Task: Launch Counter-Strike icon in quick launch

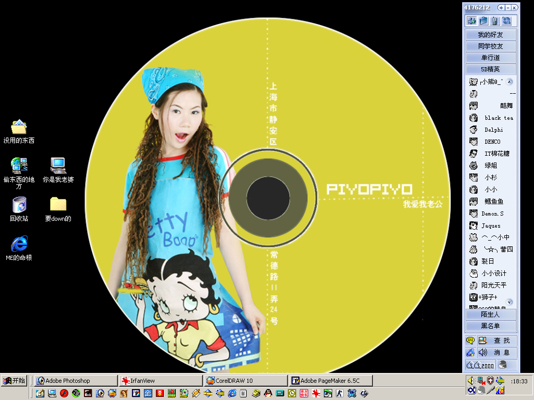Action: [x=340, y=394]
